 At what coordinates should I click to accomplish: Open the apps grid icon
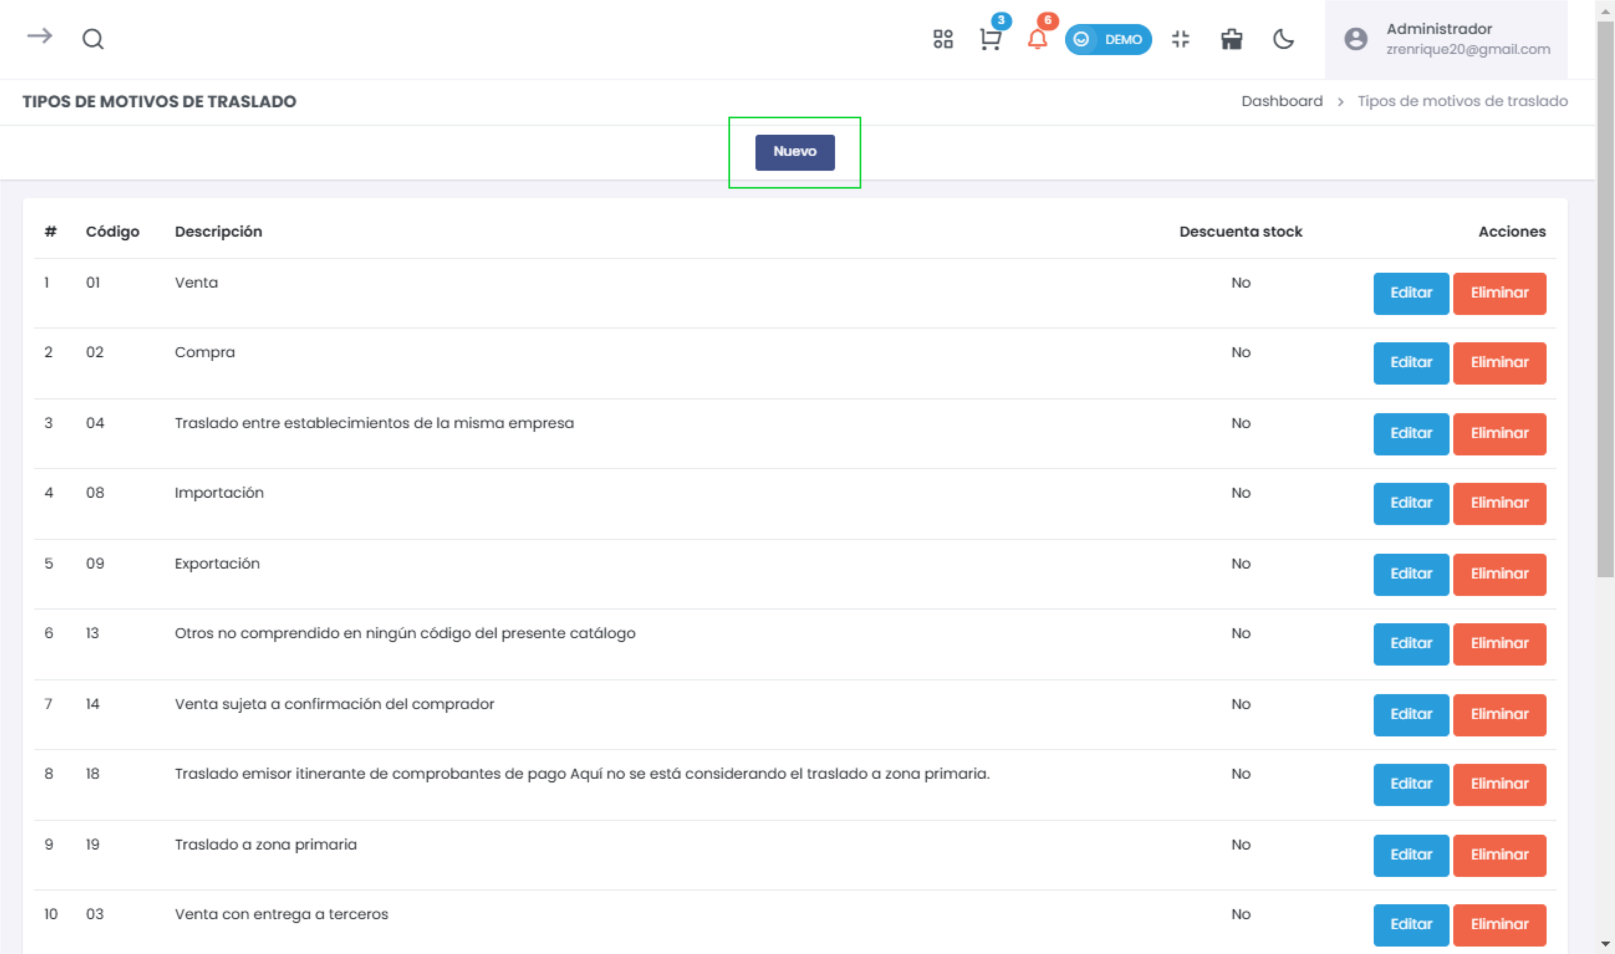[x=942, y=39]
